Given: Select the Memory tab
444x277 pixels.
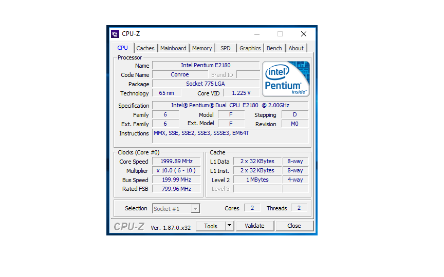Looking at the screenshot, I should point(202,48).
